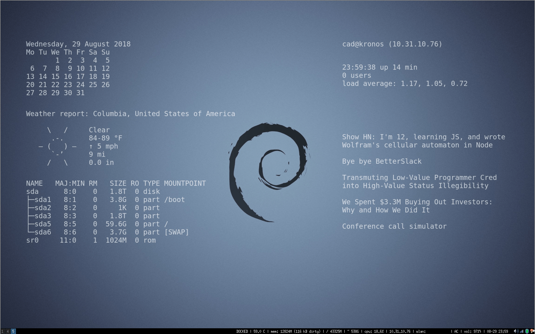
Task: Select the active workspace 5
Action: 13,331
